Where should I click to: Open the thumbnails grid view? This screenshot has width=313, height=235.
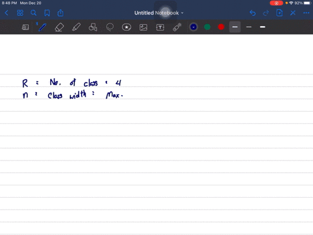pos(20,13)
